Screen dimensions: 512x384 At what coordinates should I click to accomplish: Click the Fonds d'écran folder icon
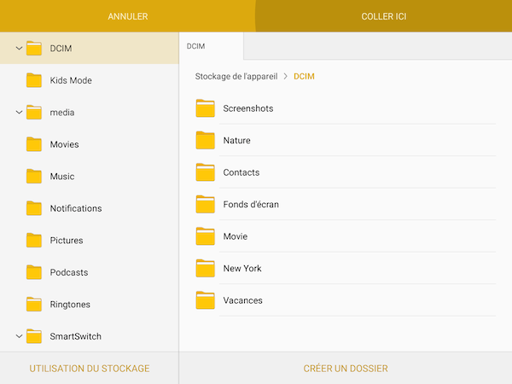tap(206, 205)
